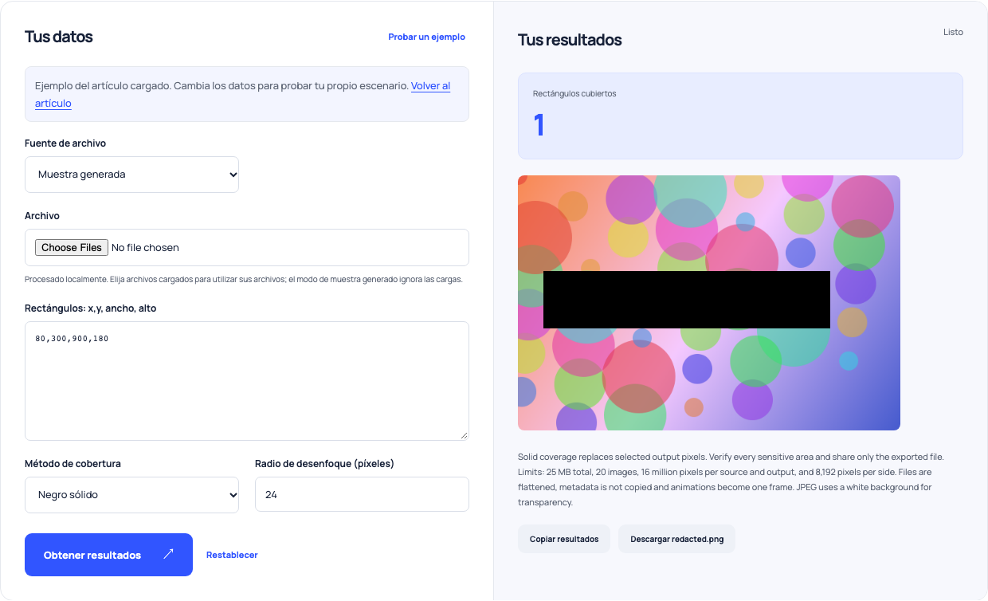Viewport: 988px width, 601px height.
Task: Click Restablecer to reset the form
Action: click(232, 555)
